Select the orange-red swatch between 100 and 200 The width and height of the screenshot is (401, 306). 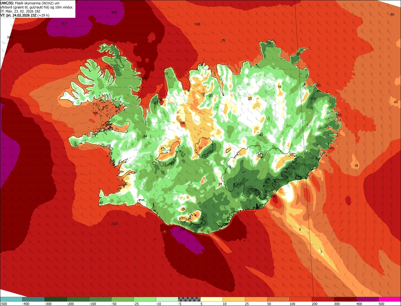[x=300, y=299]
